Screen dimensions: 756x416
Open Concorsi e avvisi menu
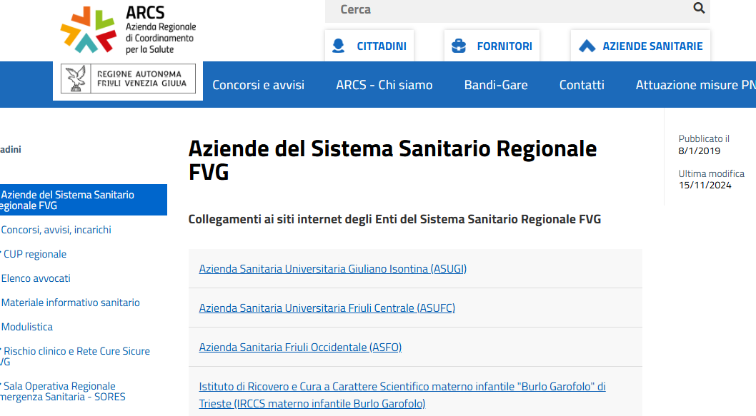coord(259,85)
